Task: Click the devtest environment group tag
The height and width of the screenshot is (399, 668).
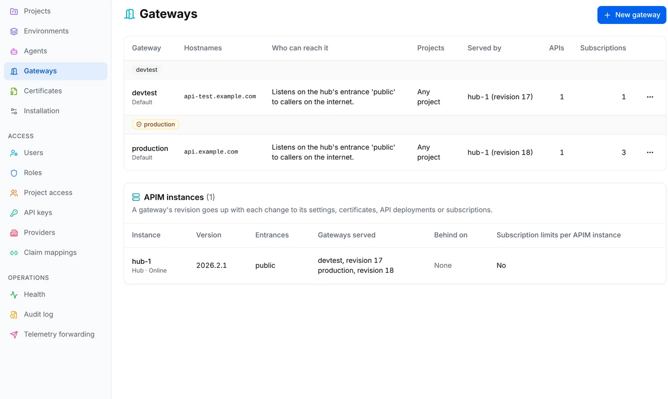Action: tap(147, 70)
